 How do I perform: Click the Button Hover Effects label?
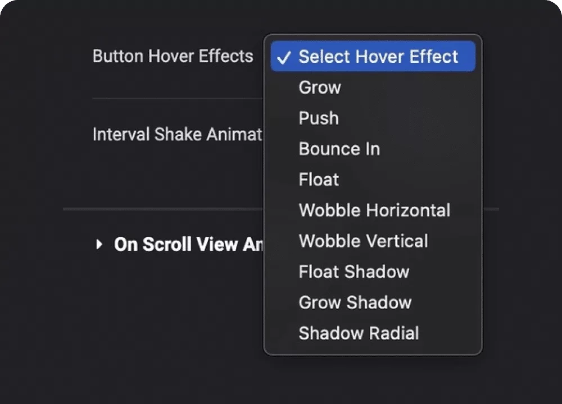173,56
